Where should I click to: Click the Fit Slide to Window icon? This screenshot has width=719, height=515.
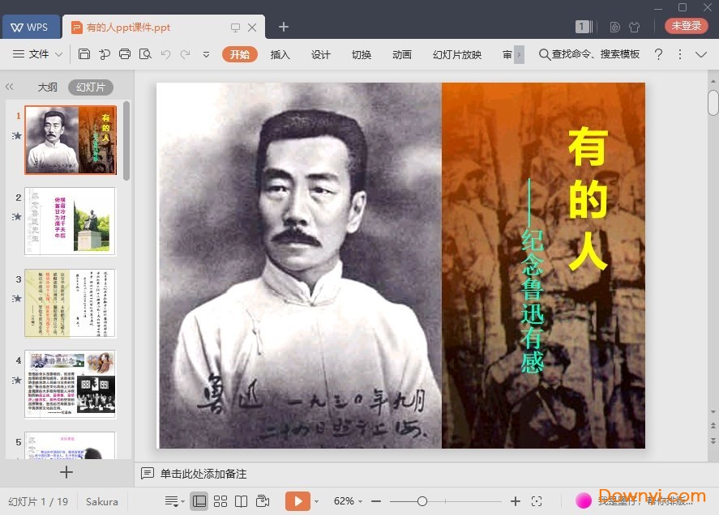(537, 500)
